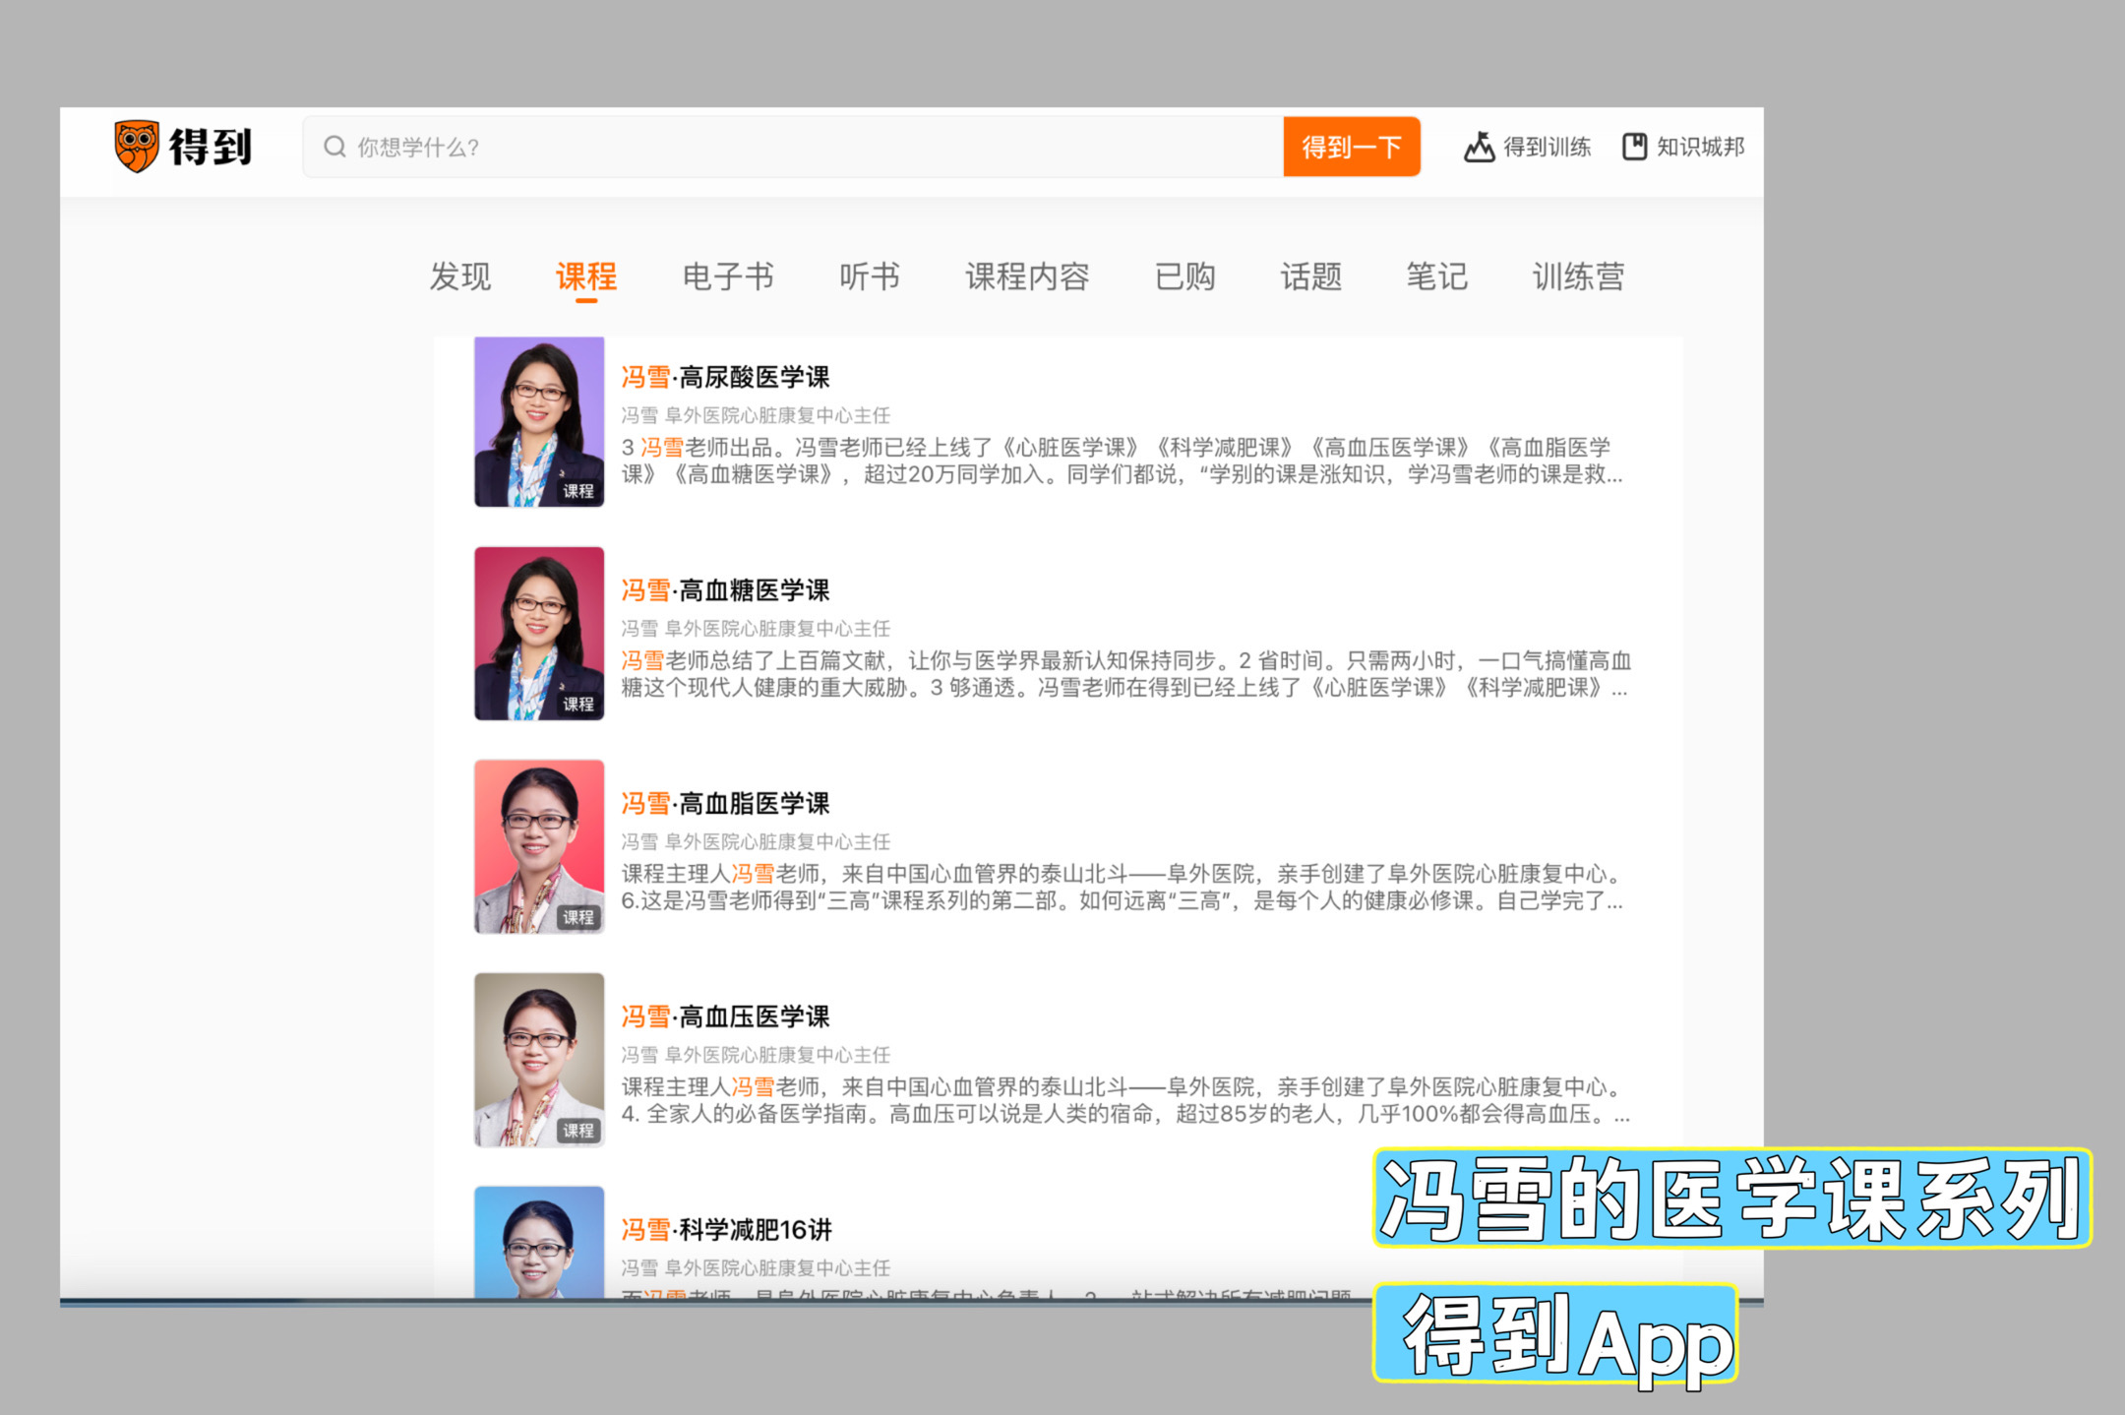2125x1415 pixels.
Task: Click the 高尿酸医学课 author subtitle line
Action: click(x=756, y=415)
